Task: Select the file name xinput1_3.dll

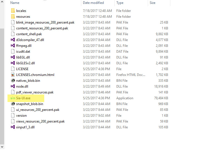Action: click(x=25, y=127)
